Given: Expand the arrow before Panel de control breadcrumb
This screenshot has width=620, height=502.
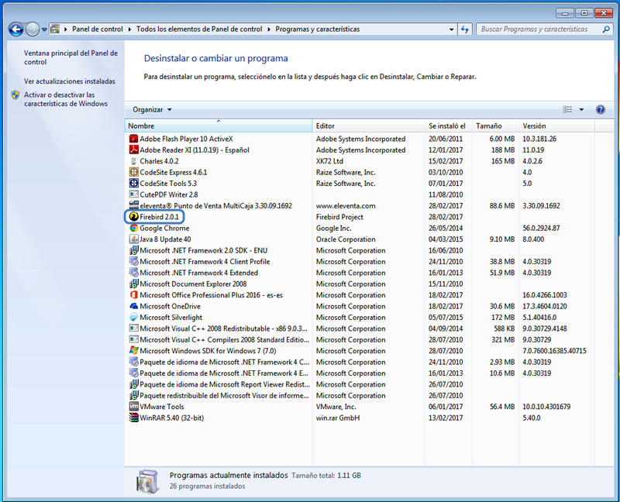Looking at the screenshot, I should pos(65,29).
